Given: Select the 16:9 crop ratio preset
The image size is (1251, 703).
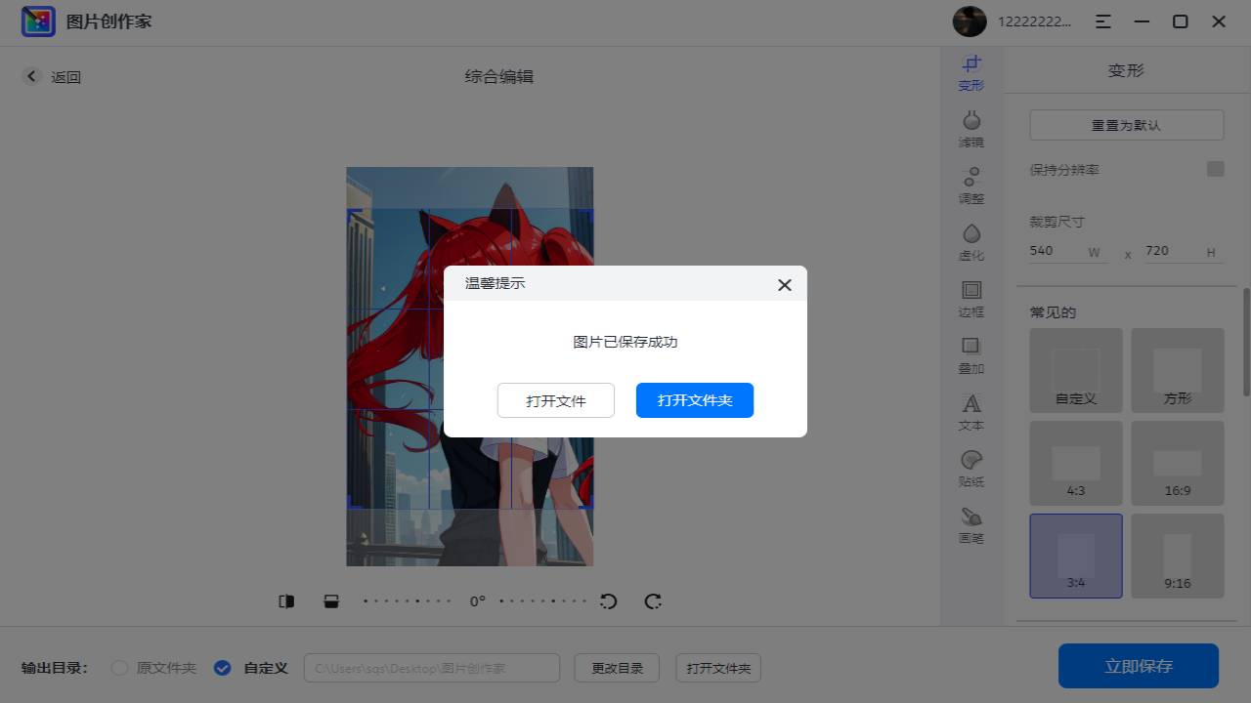Looking at the screenshot, I should point(1178,463).
